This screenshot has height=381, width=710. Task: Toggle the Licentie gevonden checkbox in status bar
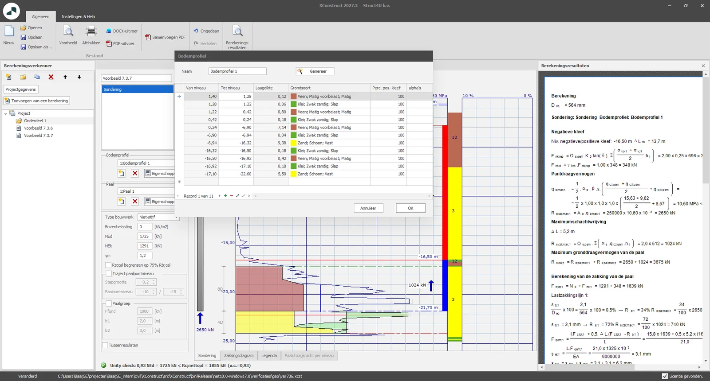[x=665, y=376]
